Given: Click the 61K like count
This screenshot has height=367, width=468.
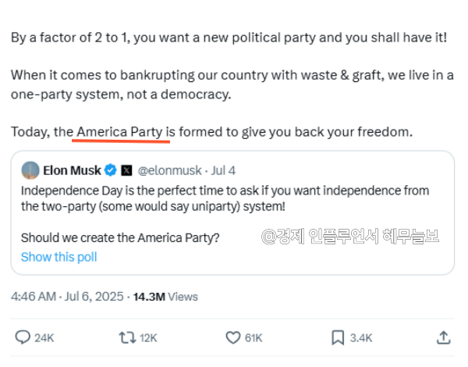Looking at the screenshot, I should (253, 337).
